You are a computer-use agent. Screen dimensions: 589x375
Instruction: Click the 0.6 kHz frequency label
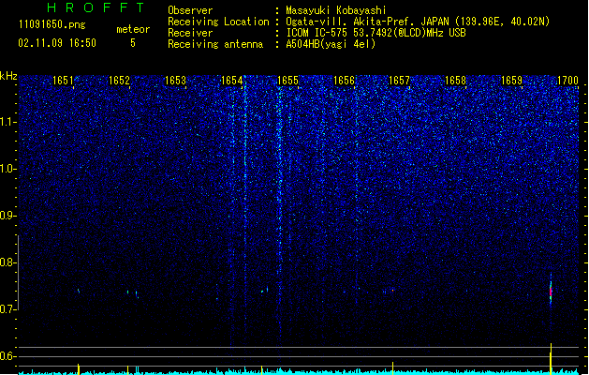pyautogui.click(x=8, y=356)
